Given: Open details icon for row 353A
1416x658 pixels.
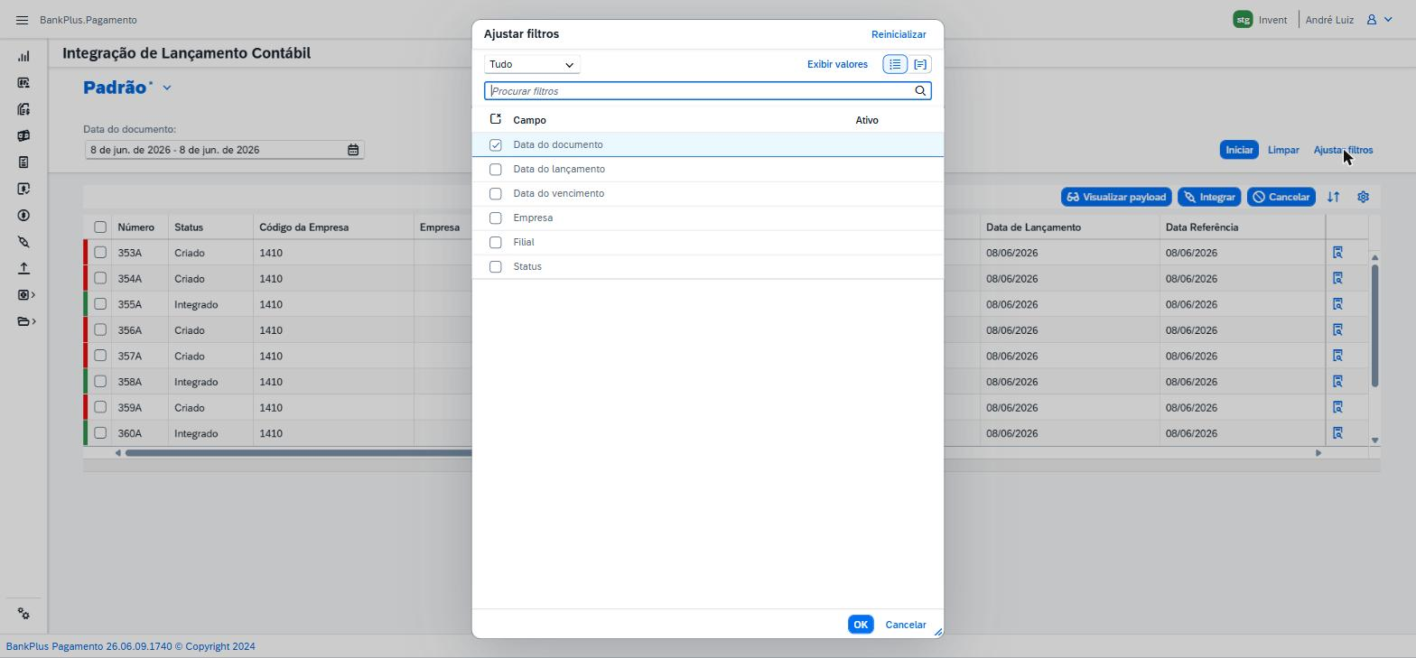Looking at the screenshot, I should [1337, 253].
